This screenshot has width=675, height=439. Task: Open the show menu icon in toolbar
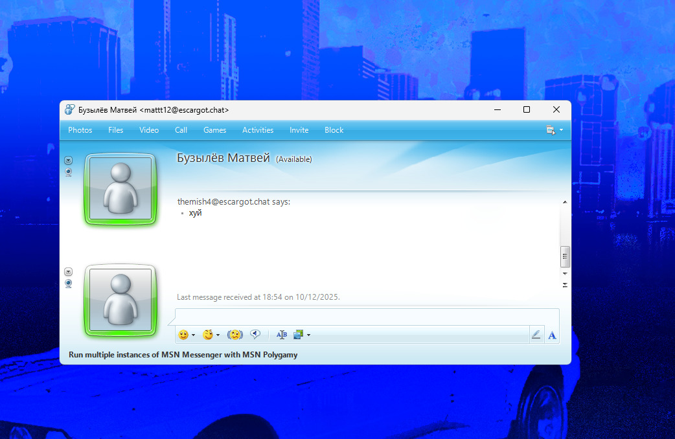coord(551,130)
